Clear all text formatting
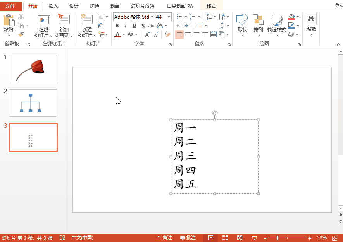Image resolution: width=343 pixels, height=242 pixels. tap(167, 34)
